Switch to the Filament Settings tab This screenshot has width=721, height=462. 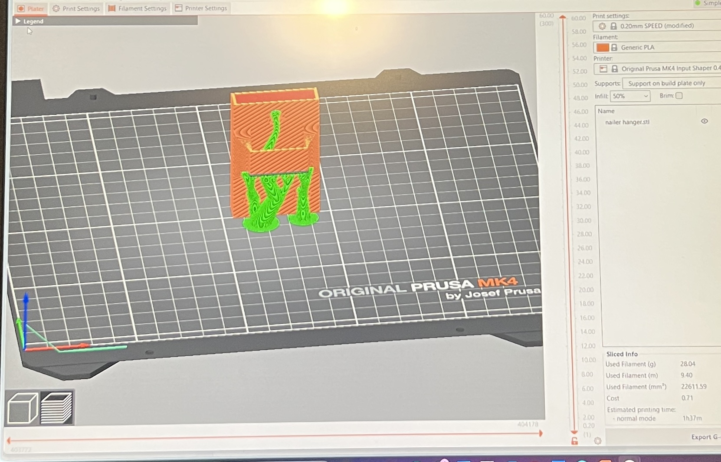coord(138,8)
